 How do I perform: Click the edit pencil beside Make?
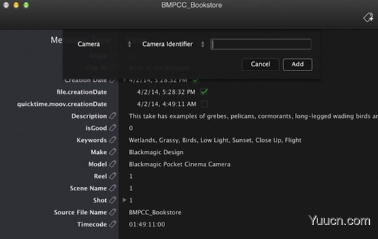[113, 152]
